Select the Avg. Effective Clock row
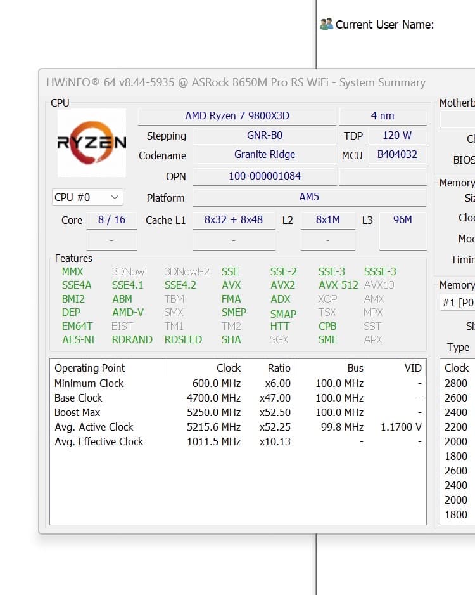The image size is (475, 595). pyautogui.click(x=238, y=441)
